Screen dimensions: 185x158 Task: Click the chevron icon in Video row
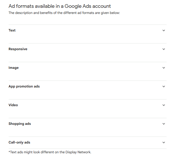(x=164, y=105)
